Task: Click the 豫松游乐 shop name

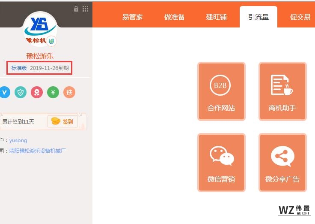Action: click(40, 56)
